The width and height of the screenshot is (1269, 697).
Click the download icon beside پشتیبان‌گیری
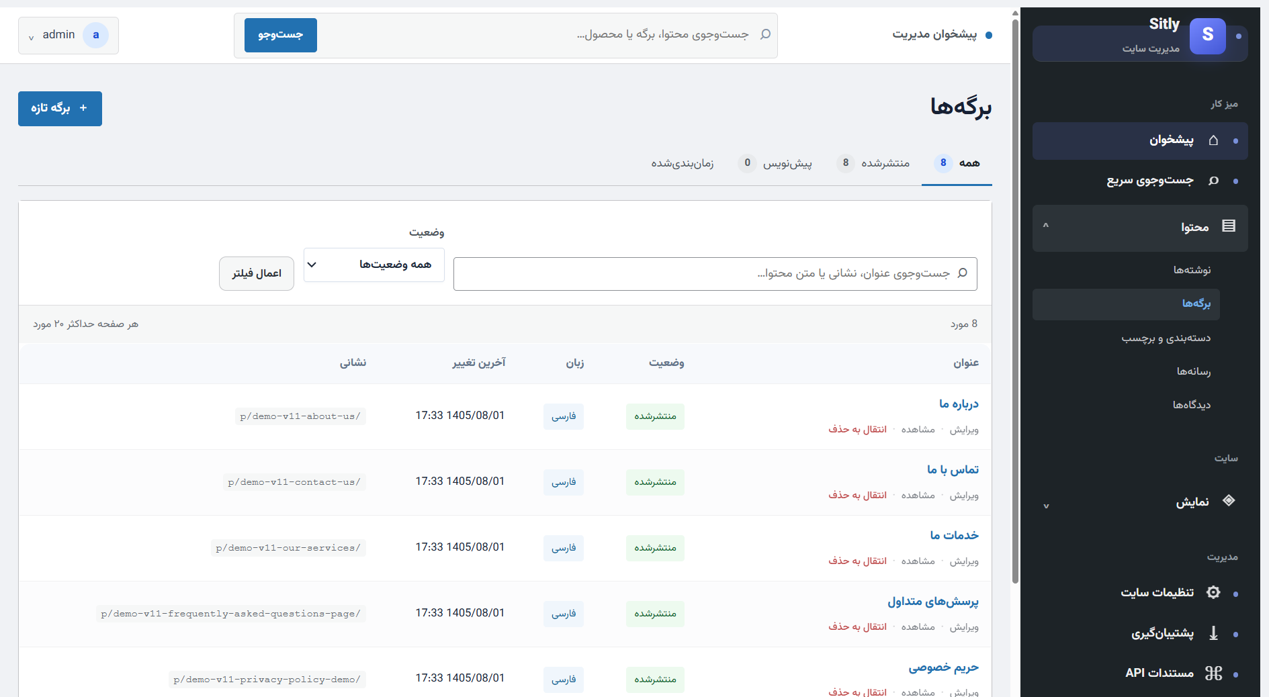pyautogui.click(x=1213, y=633)
